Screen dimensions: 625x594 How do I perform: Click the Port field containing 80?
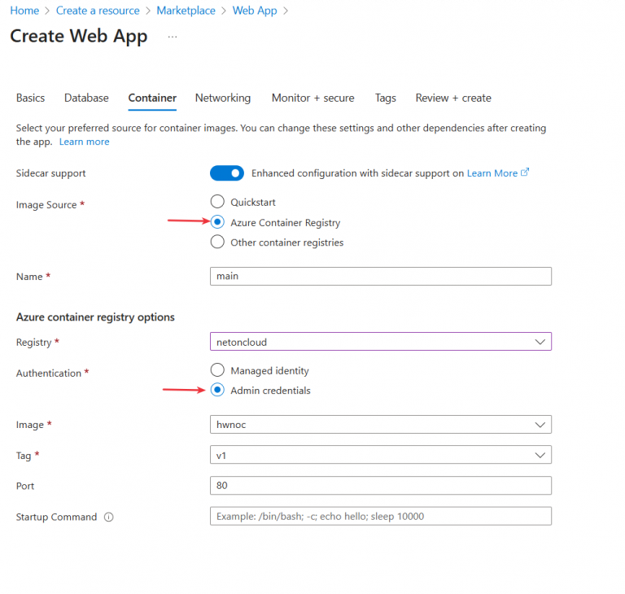(381, 486)
